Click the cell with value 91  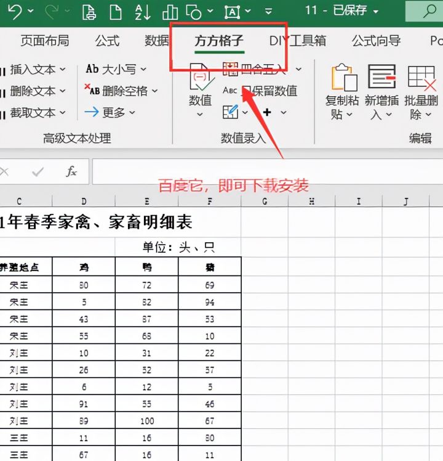pyautogui.click(x=84, y=404)
